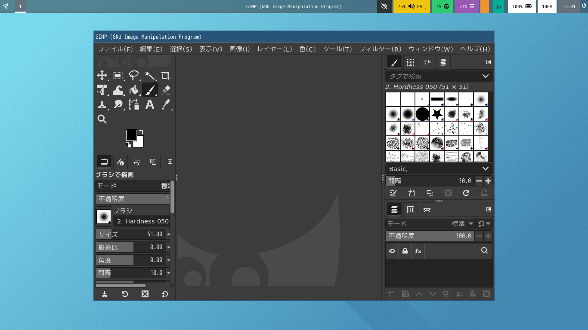The height and width of the screenshot is (330, 588).
Task: Switch to the Channels tab
Action: pyautogui.click(x=410, y=210)
